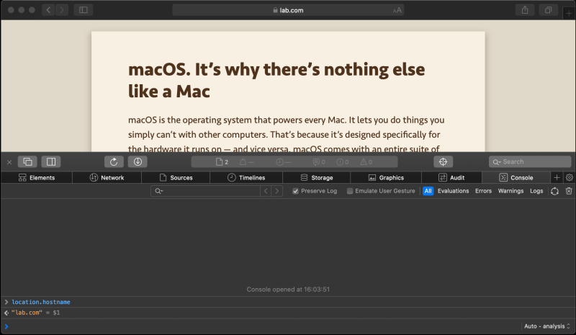
Task: Switch to the Timelines tab
Action: click(x=246, y=178)
